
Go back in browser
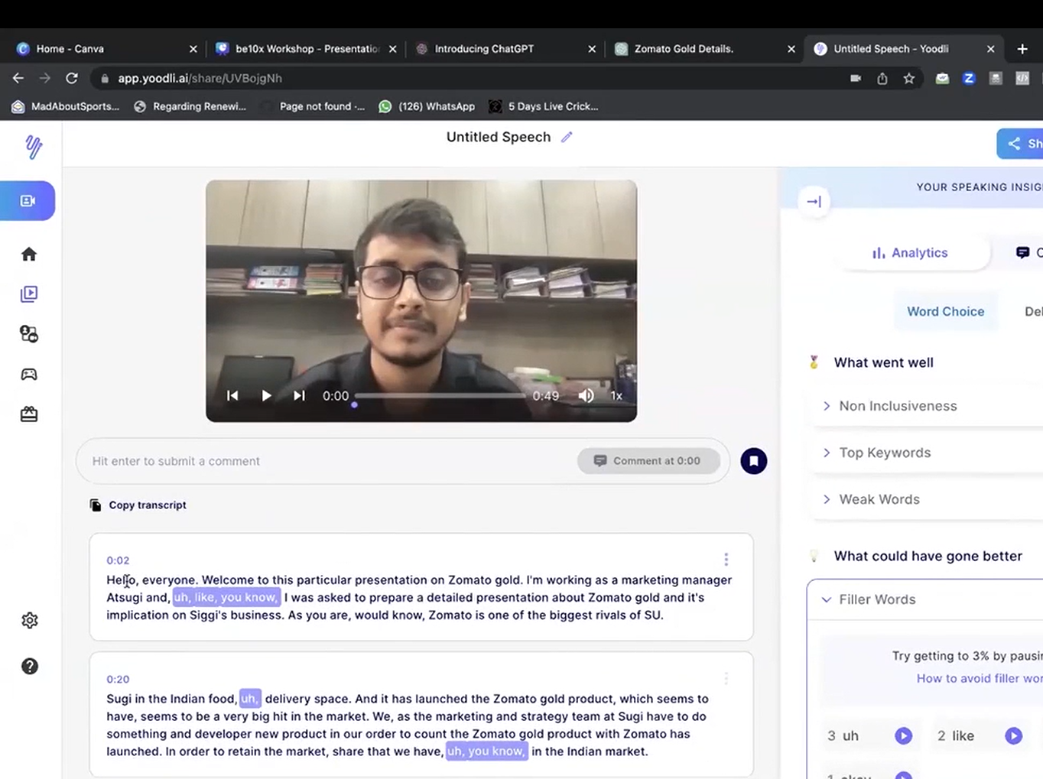pyautogui.click(x=18, y=78)
